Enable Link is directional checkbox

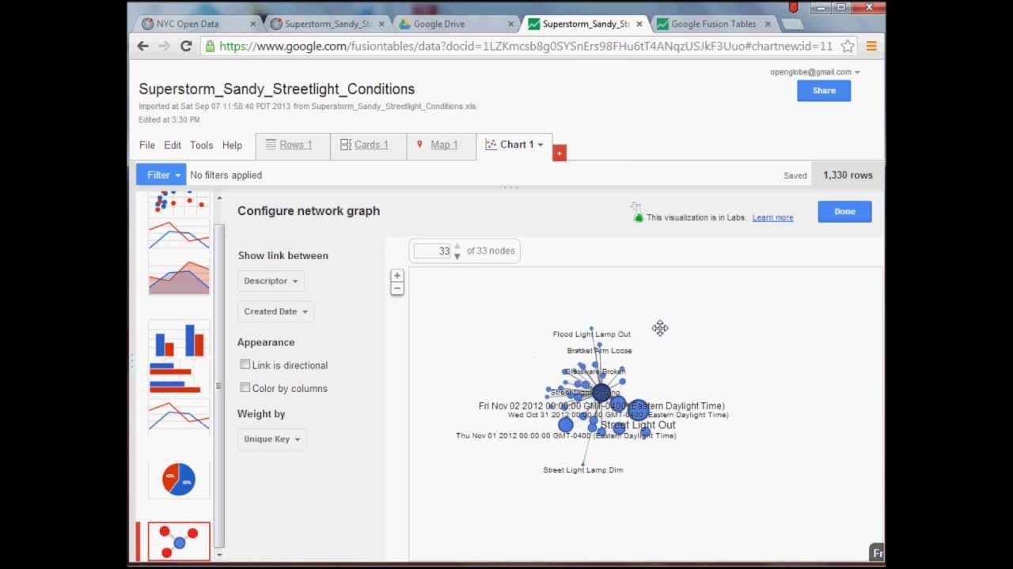click(245, 364)
